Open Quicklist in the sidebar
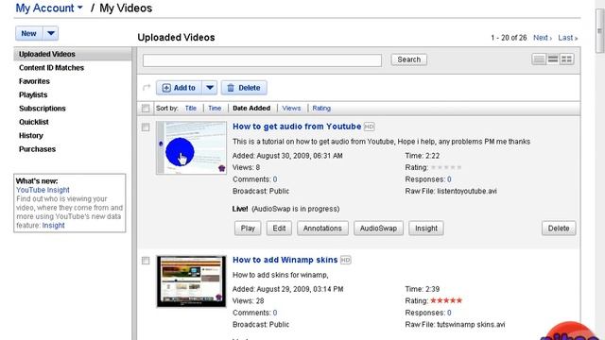The image size is (605, 340). tap(34, 122)
